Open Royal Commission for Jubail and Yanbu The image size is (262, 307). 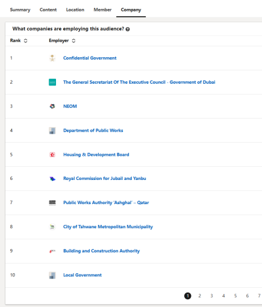click(105, 178)
